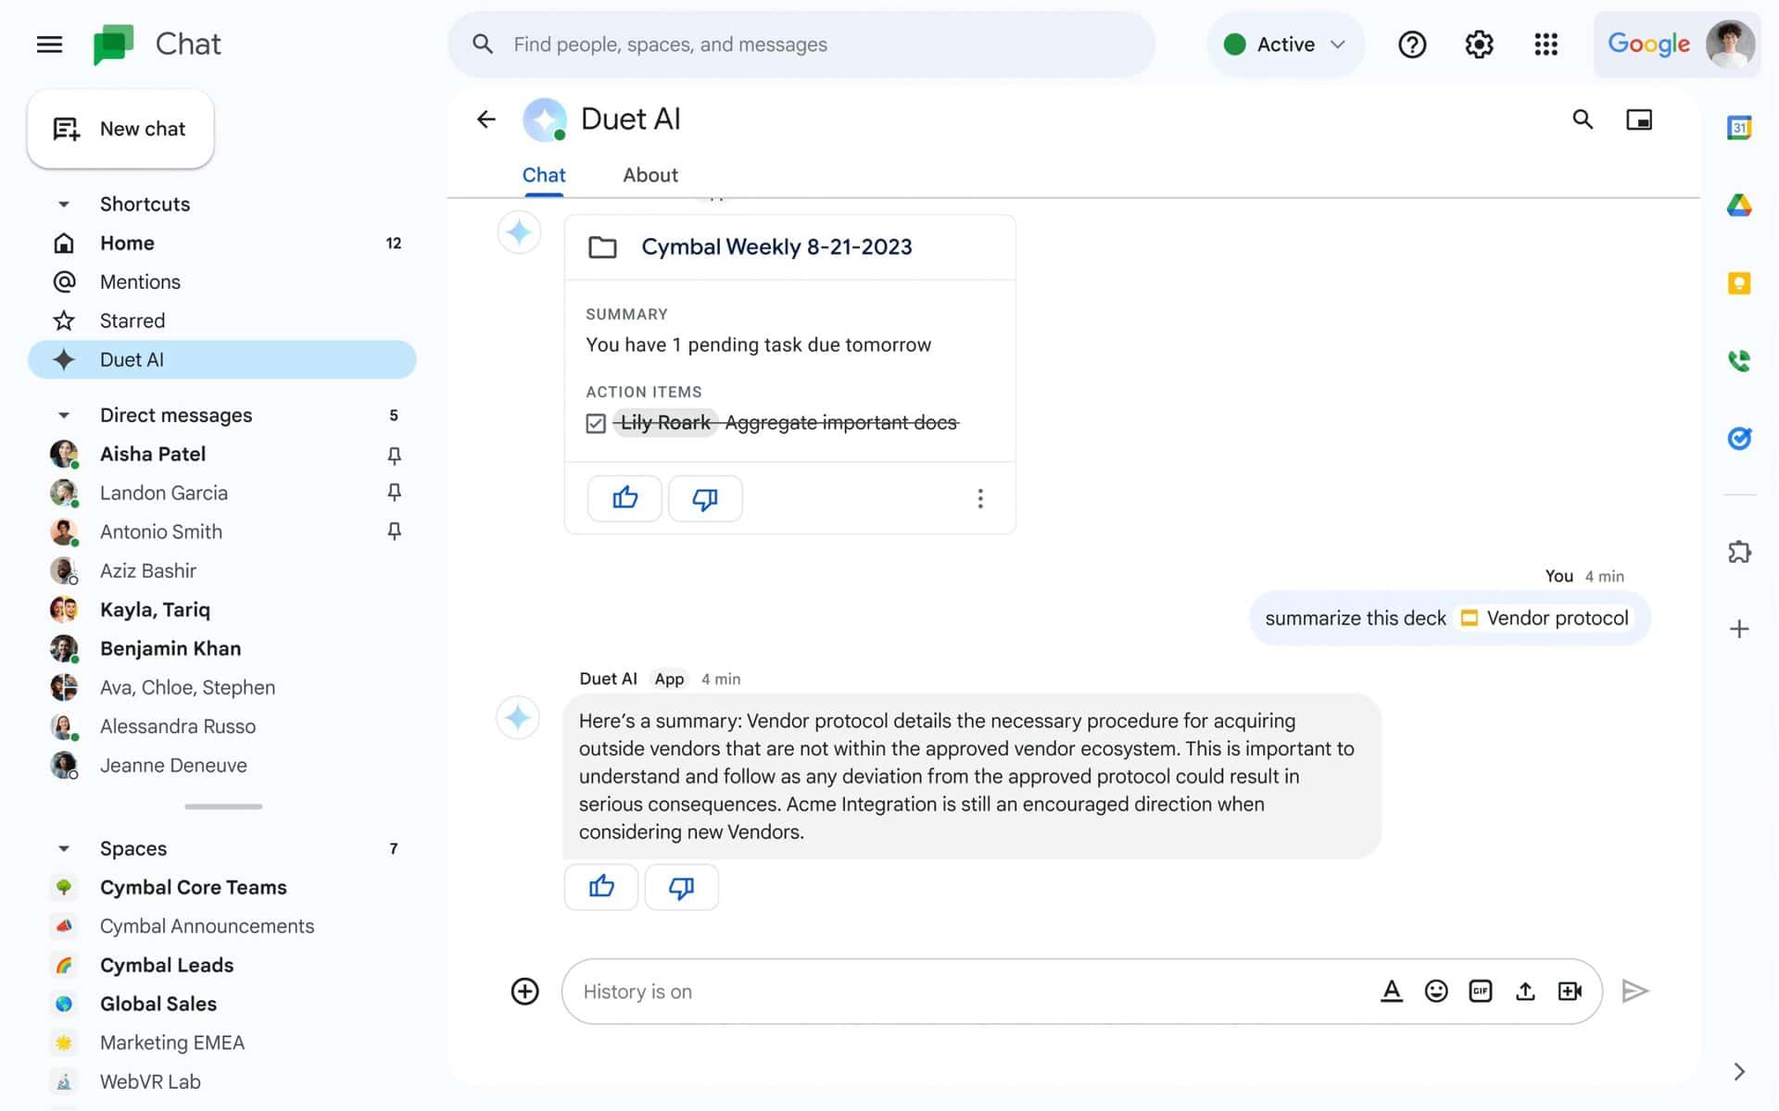
Task: Switch to the About tab in Duet AI
Action: click(650, 175)
